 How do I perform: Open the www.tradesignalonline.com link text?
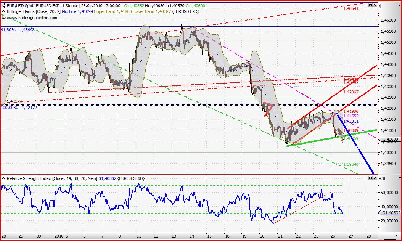pos(32,18)
